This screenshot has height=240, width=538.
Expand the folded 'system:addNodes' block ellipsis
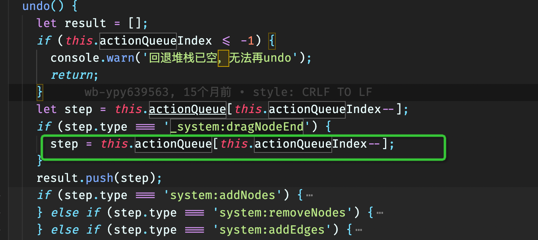310,195
